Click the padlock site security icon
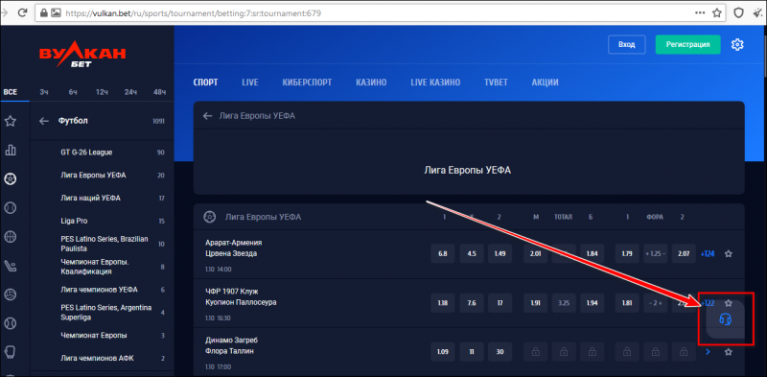The width and height of the screenshot is (767, 377). [44, 13]
